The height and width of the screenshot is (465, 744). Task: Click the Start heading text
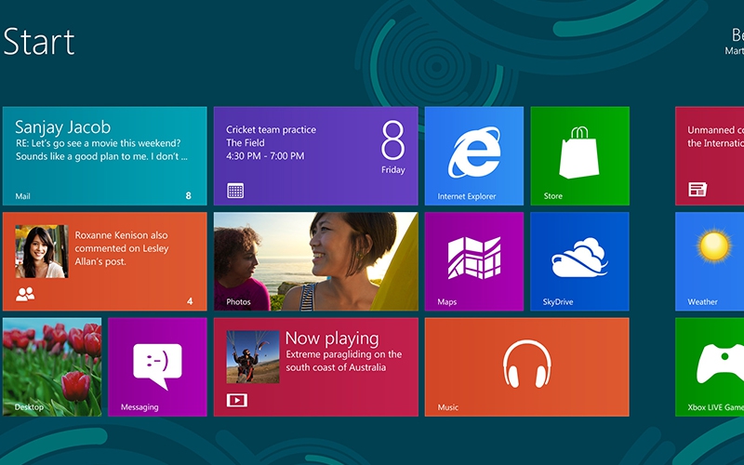coord(38,42)
